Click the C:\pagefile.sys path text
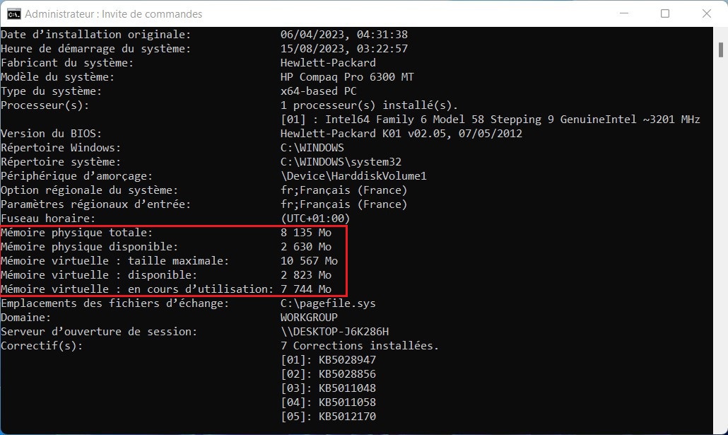Viewport: 728px width, 435px height. click(x=328, y=303)
